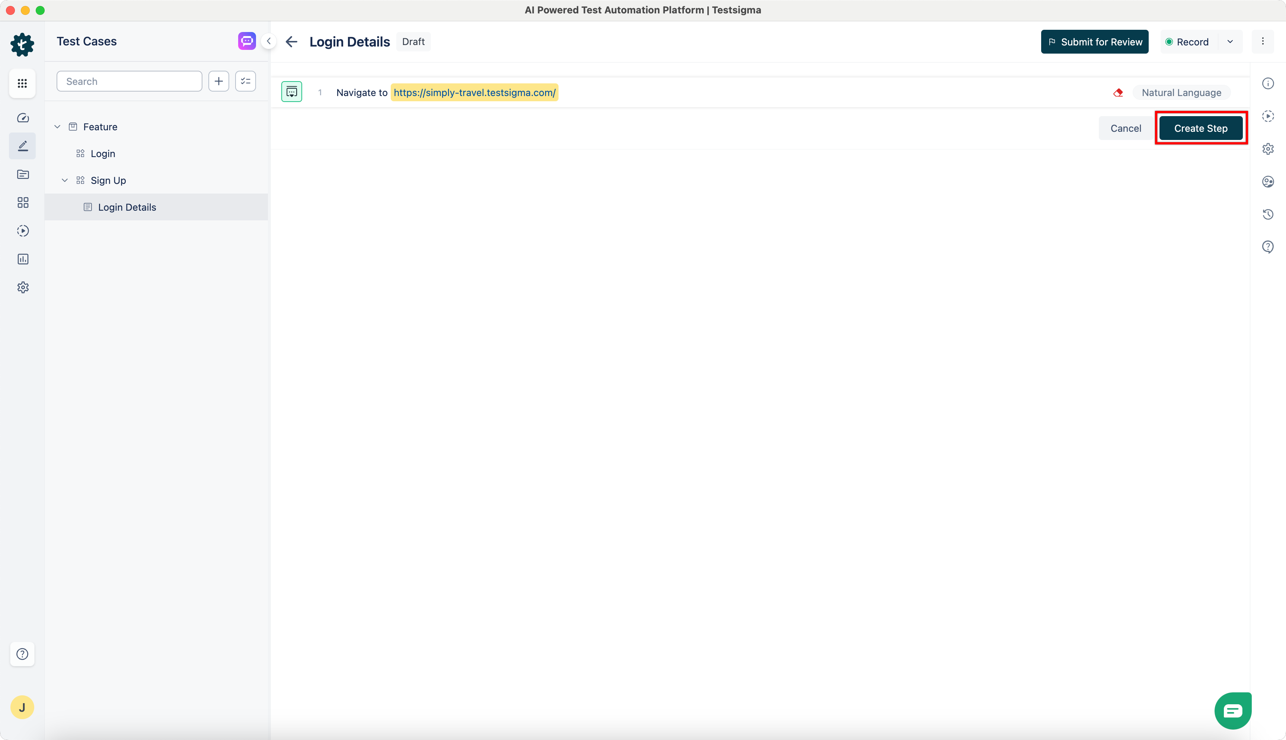The image size is (1286, 740).
Task: Open the Natural Language step type selector
Action: (1181, 92)
